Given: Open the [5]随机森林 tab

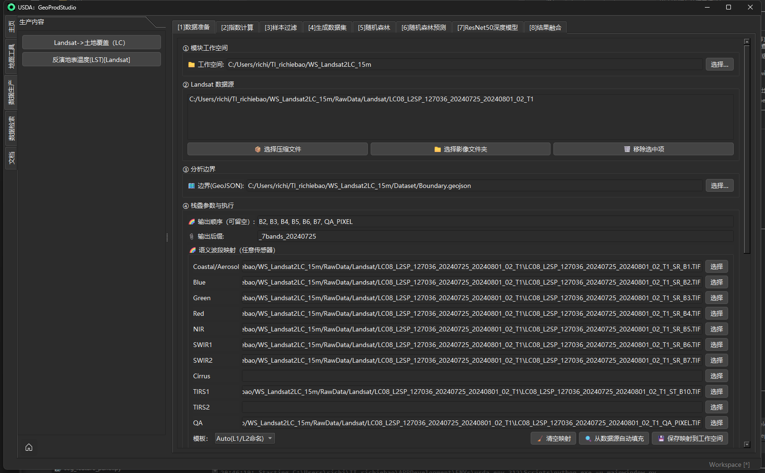Looking at the screenshot, I should click(x=374, y=27).
